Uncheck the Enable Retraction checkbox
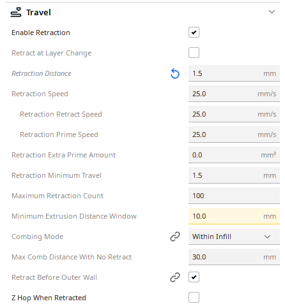 click(194, 33)
